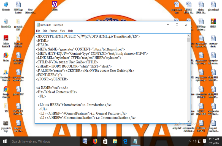Screen dimensions: 222x146
Task: Click Notepad scrollbar down arrow
Action: [x=189, y=121]
